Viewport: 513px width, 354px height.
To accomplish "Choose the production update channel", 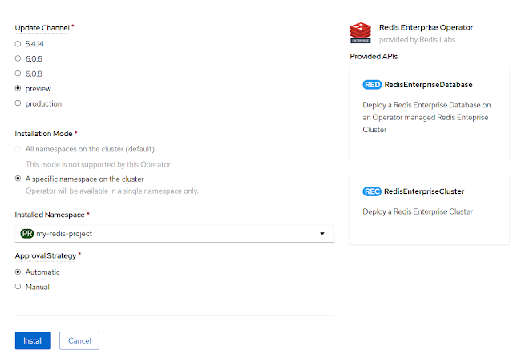I will click(x=18, y=103).
